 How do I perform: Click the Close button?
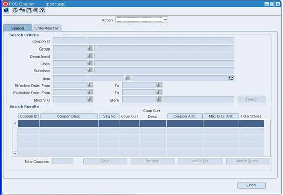(251, 185)
